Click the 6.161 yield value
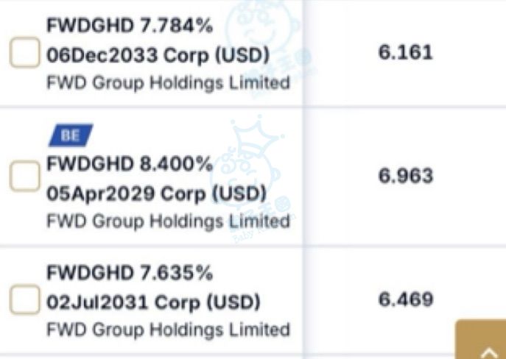Viewport: 506px width, 359px height. (x=405, y=52)
